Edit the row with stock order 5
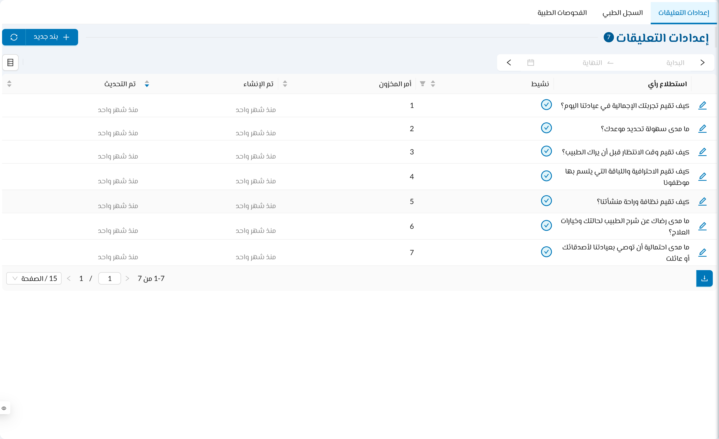 point(702,201)
